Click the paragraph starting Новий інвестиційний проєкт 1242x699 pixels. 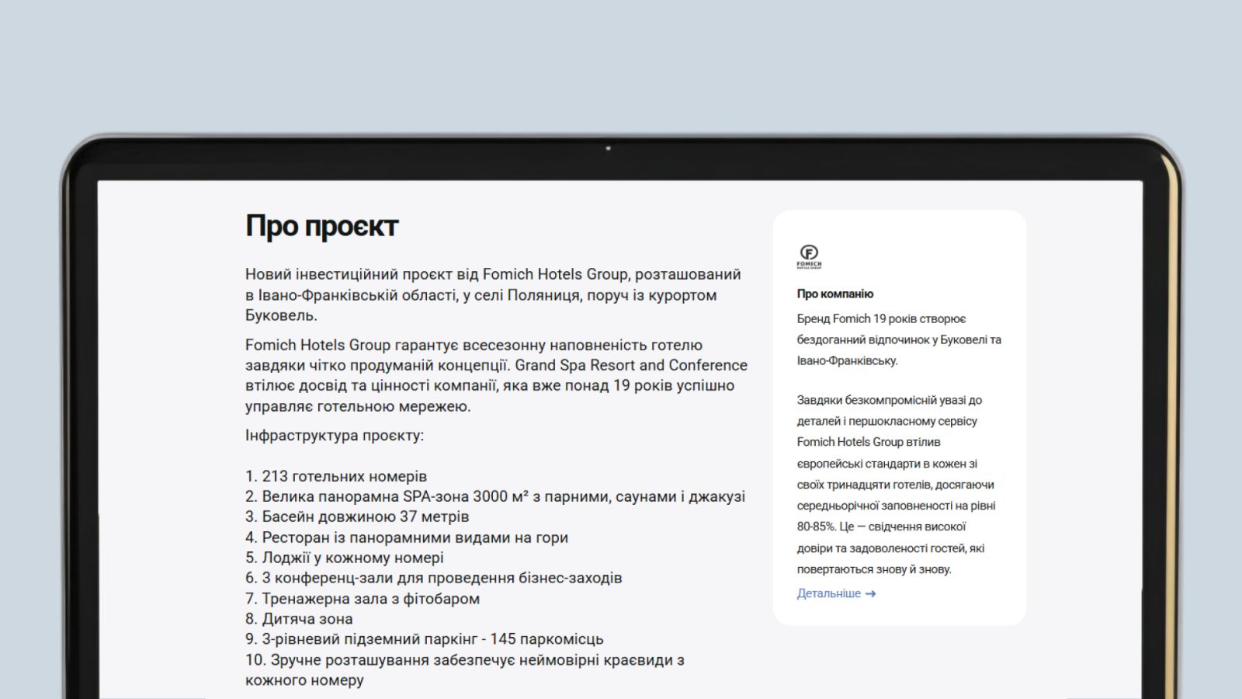click(x=493, y=295)
